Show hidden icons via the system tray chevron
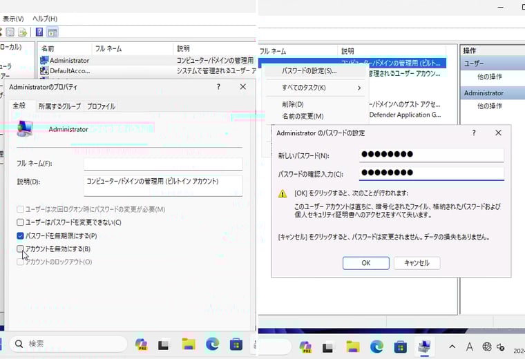Image resolution: width=525 pixels, height=359 pixels. click(452, 347)
